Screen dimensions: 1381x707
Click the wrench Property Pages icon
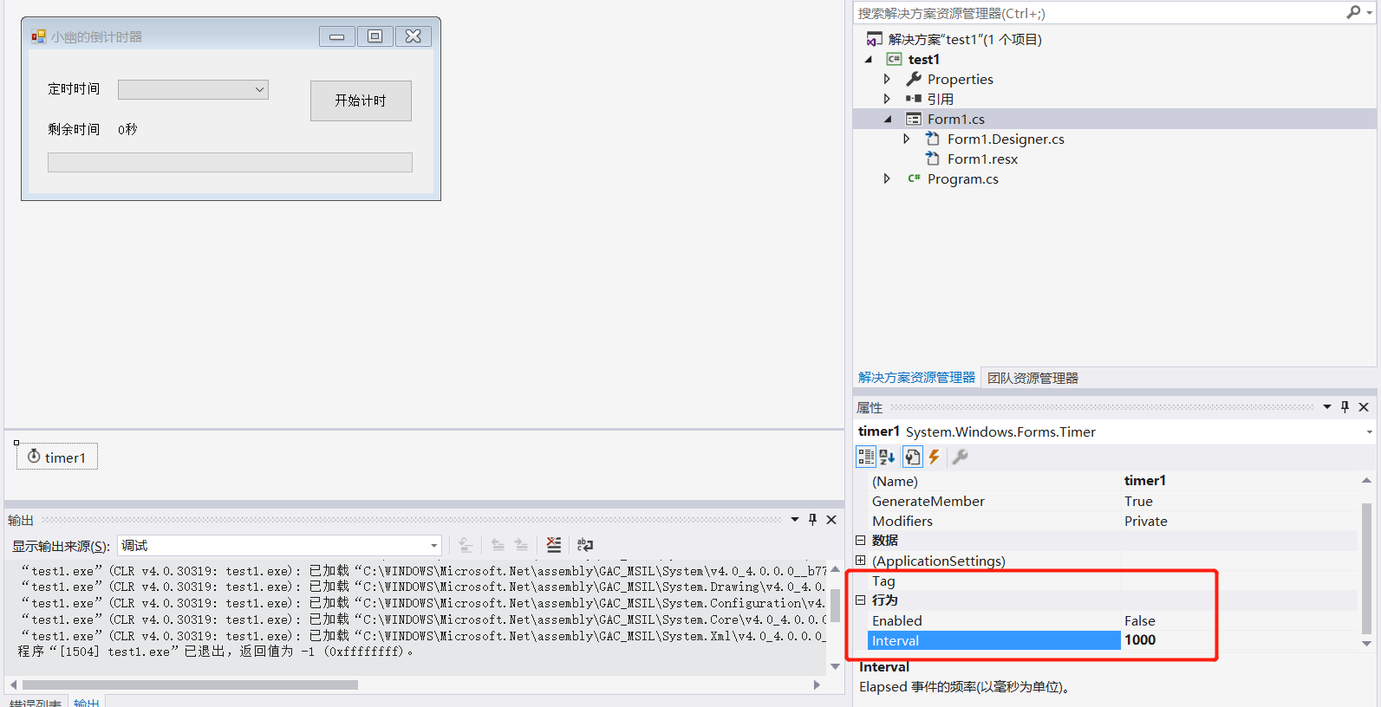click(960, 457)
